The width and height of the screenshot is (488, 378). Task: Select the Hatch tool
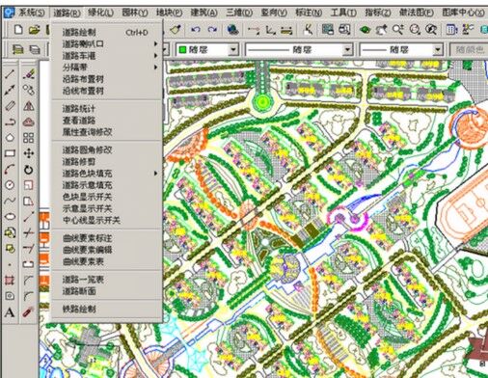point(10,281)
